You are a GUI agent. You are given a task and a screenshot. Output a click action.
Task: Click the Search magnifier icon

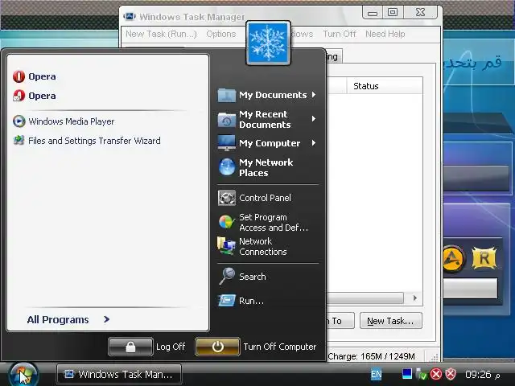pos(227,277)
